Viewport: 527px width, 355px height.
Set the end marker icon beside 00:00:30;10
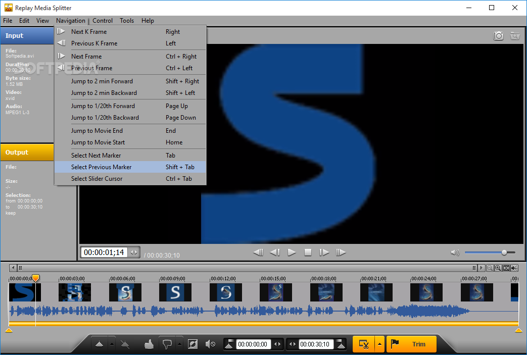click(341, 344)
